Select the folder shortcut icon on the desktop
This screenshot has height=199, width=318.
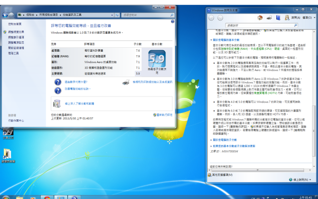click(7, 154)
